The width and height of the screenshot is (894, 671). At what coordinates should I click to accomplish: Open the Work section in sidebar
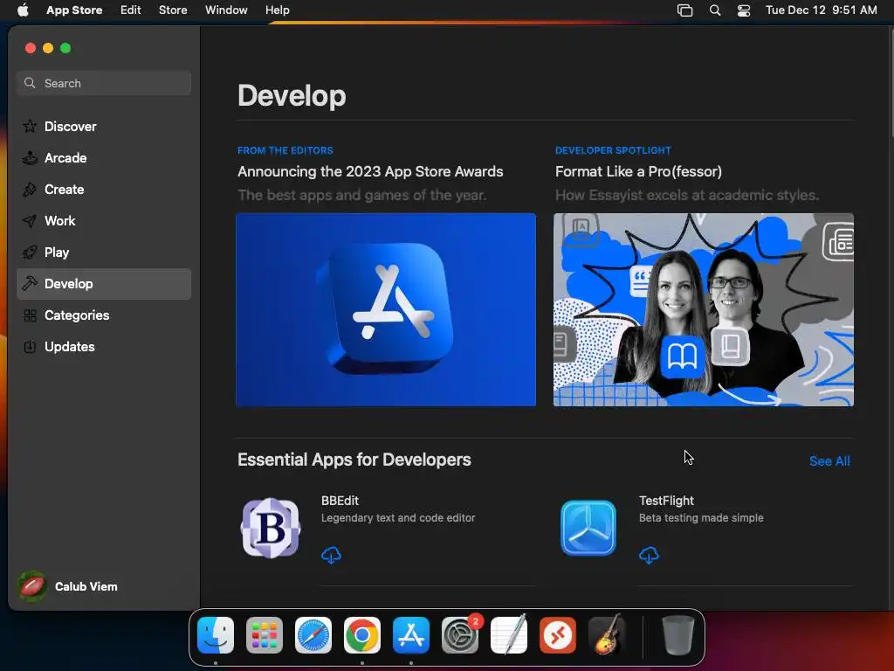click(x=104, y=221)
